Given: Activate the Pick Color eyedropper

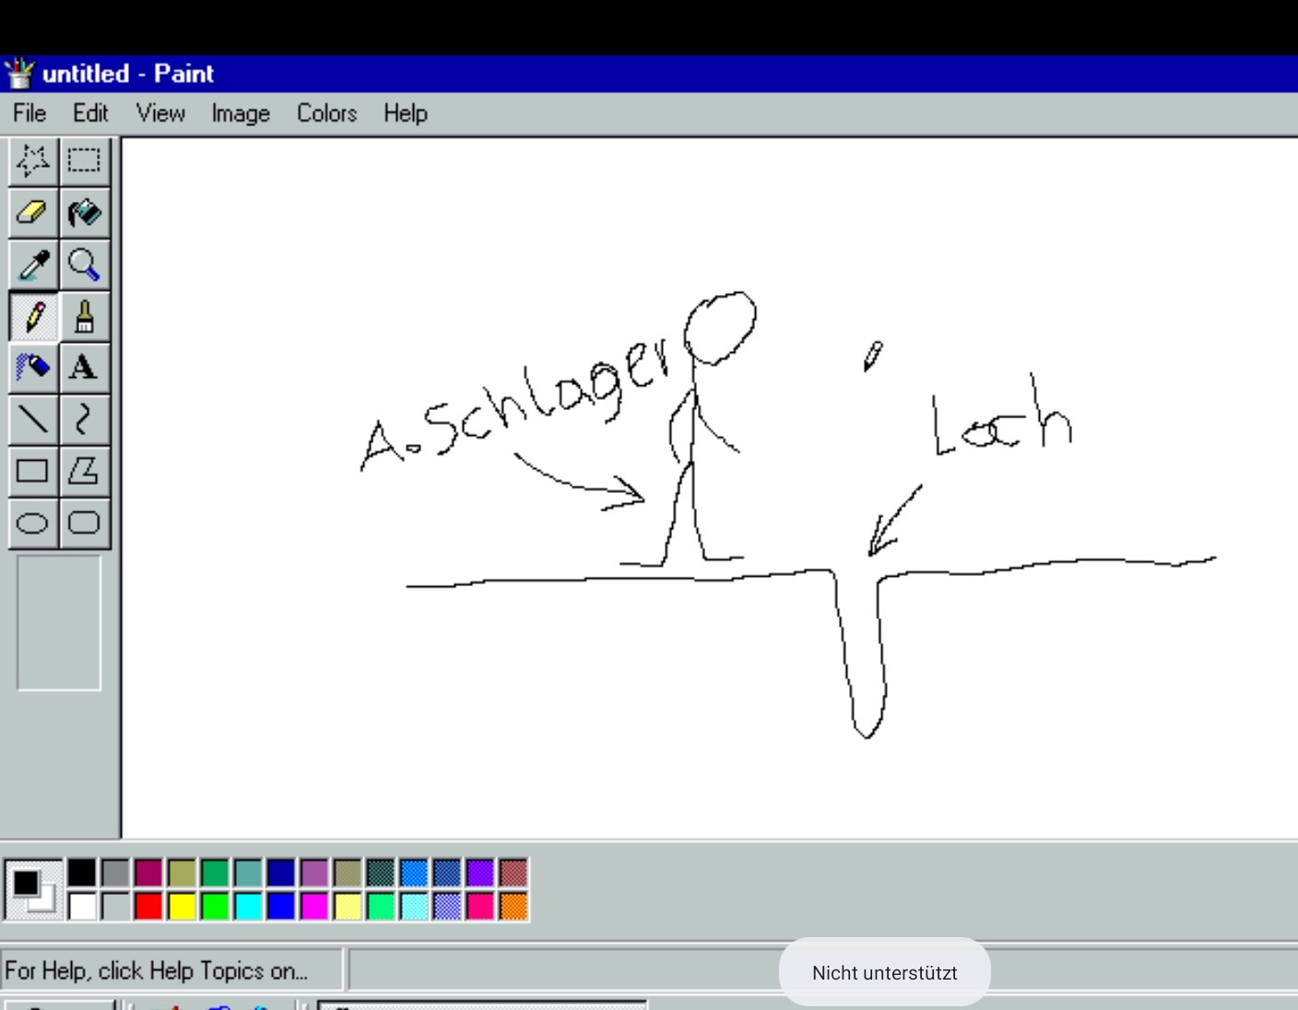Looking at the screenshot, I should [33, 265].
